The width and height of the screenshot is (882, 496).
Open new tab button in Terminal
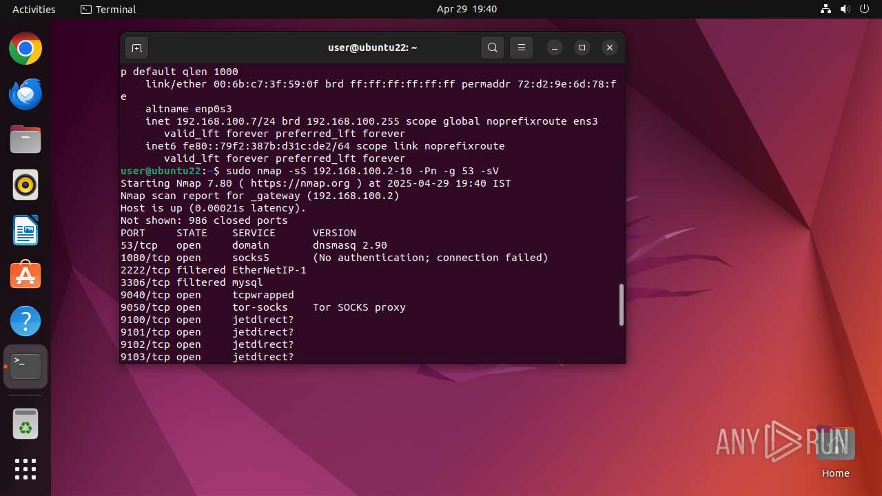tap(136, 48)
